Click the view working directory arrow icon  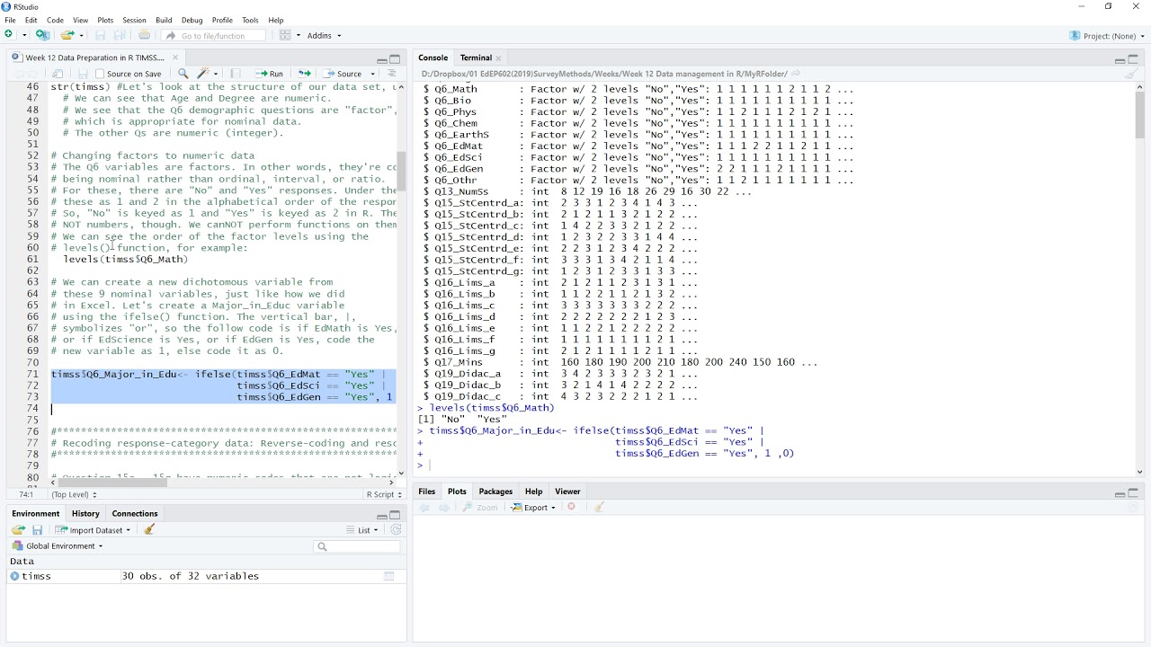click(796, 74)
